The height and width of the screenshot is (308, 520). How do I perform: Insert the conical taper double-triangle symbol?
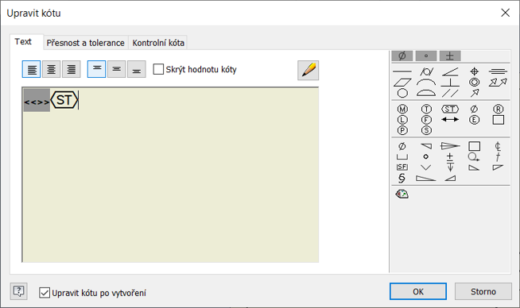[x=450, y=146]
